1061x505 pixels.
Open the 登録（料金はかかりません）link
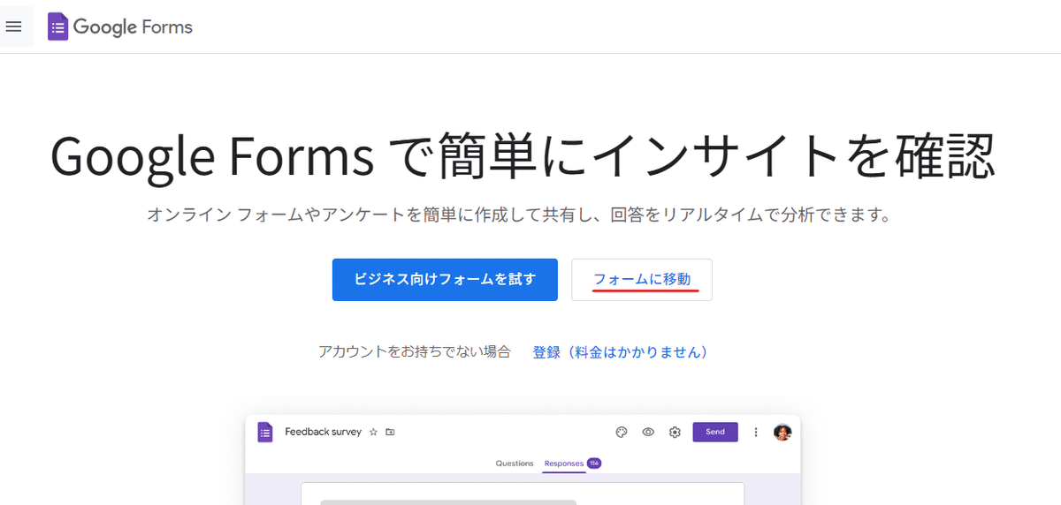point(620,351)
